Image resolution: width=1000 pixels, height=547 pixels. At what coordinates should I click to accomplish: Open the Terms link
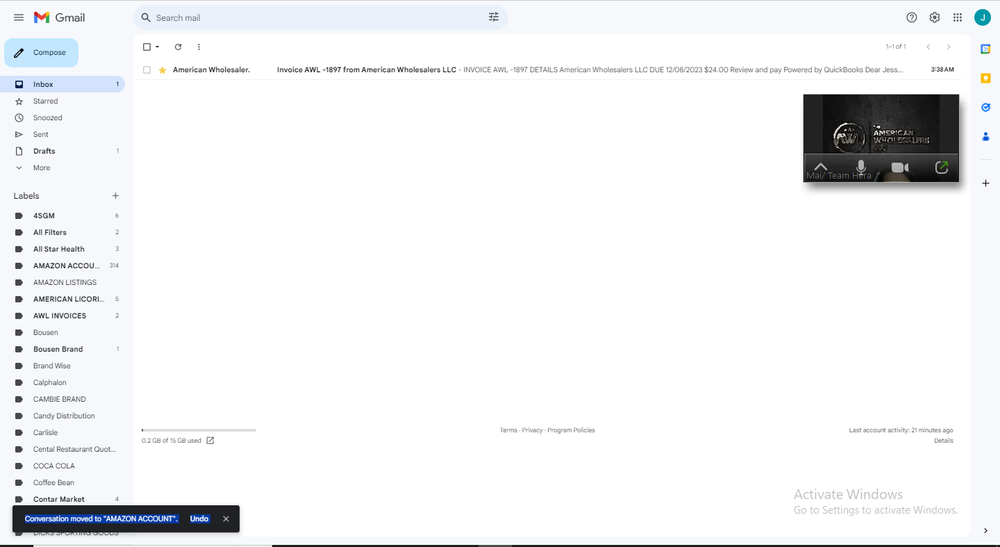point(508,430)
